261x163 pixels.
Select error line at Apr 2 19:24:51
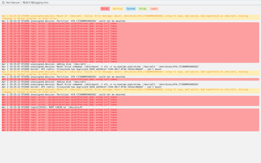coord(130,57)
